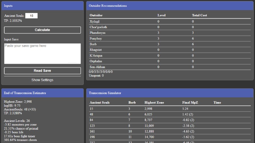
Task: Select the Ponyboy row name
Action: pyautogui.click(x=96, y=38)
